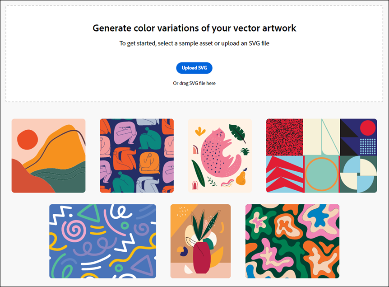The width and height of the screenshot is (389, 287).
Task: Click the orange sun in landscape sample
Action: pos(27,139)
